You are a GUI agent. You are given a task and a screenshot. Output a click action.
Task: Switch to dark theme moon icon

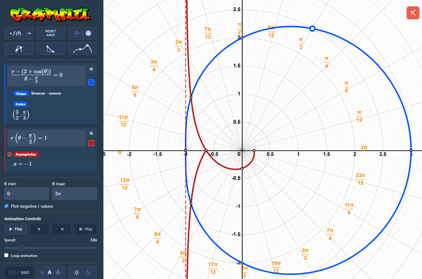tap(89, 273)
